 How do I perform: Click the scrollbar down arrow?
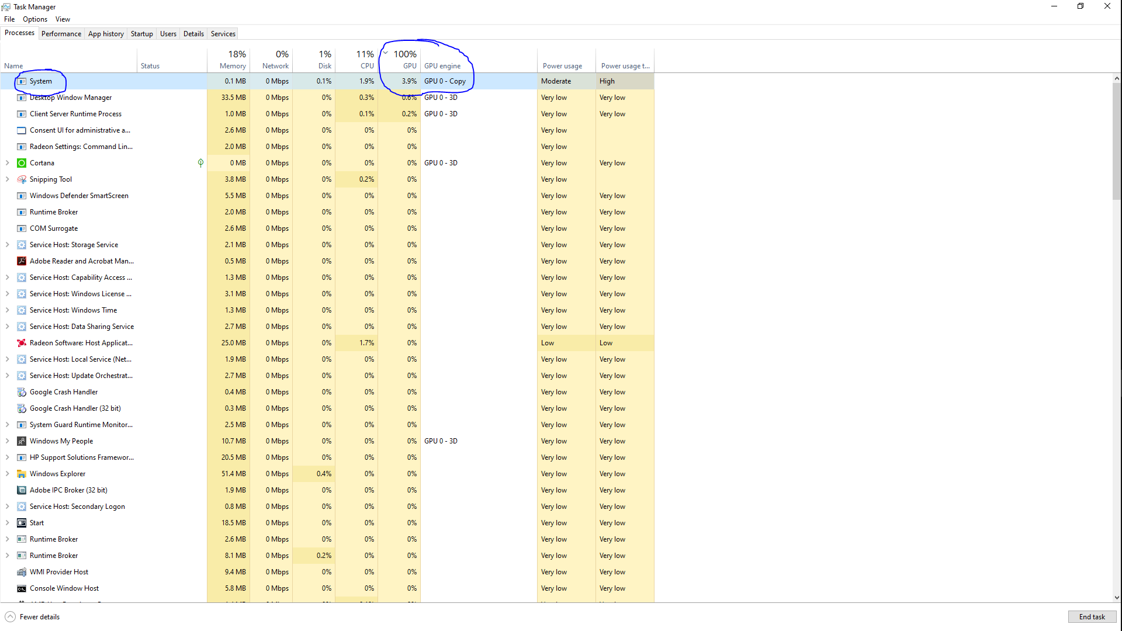click(x=1117, y=598)
